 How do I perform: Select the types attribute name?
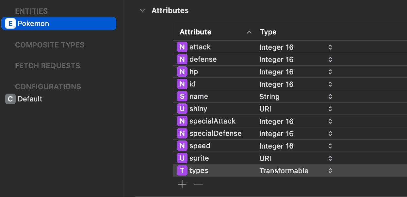coord(199,171)
